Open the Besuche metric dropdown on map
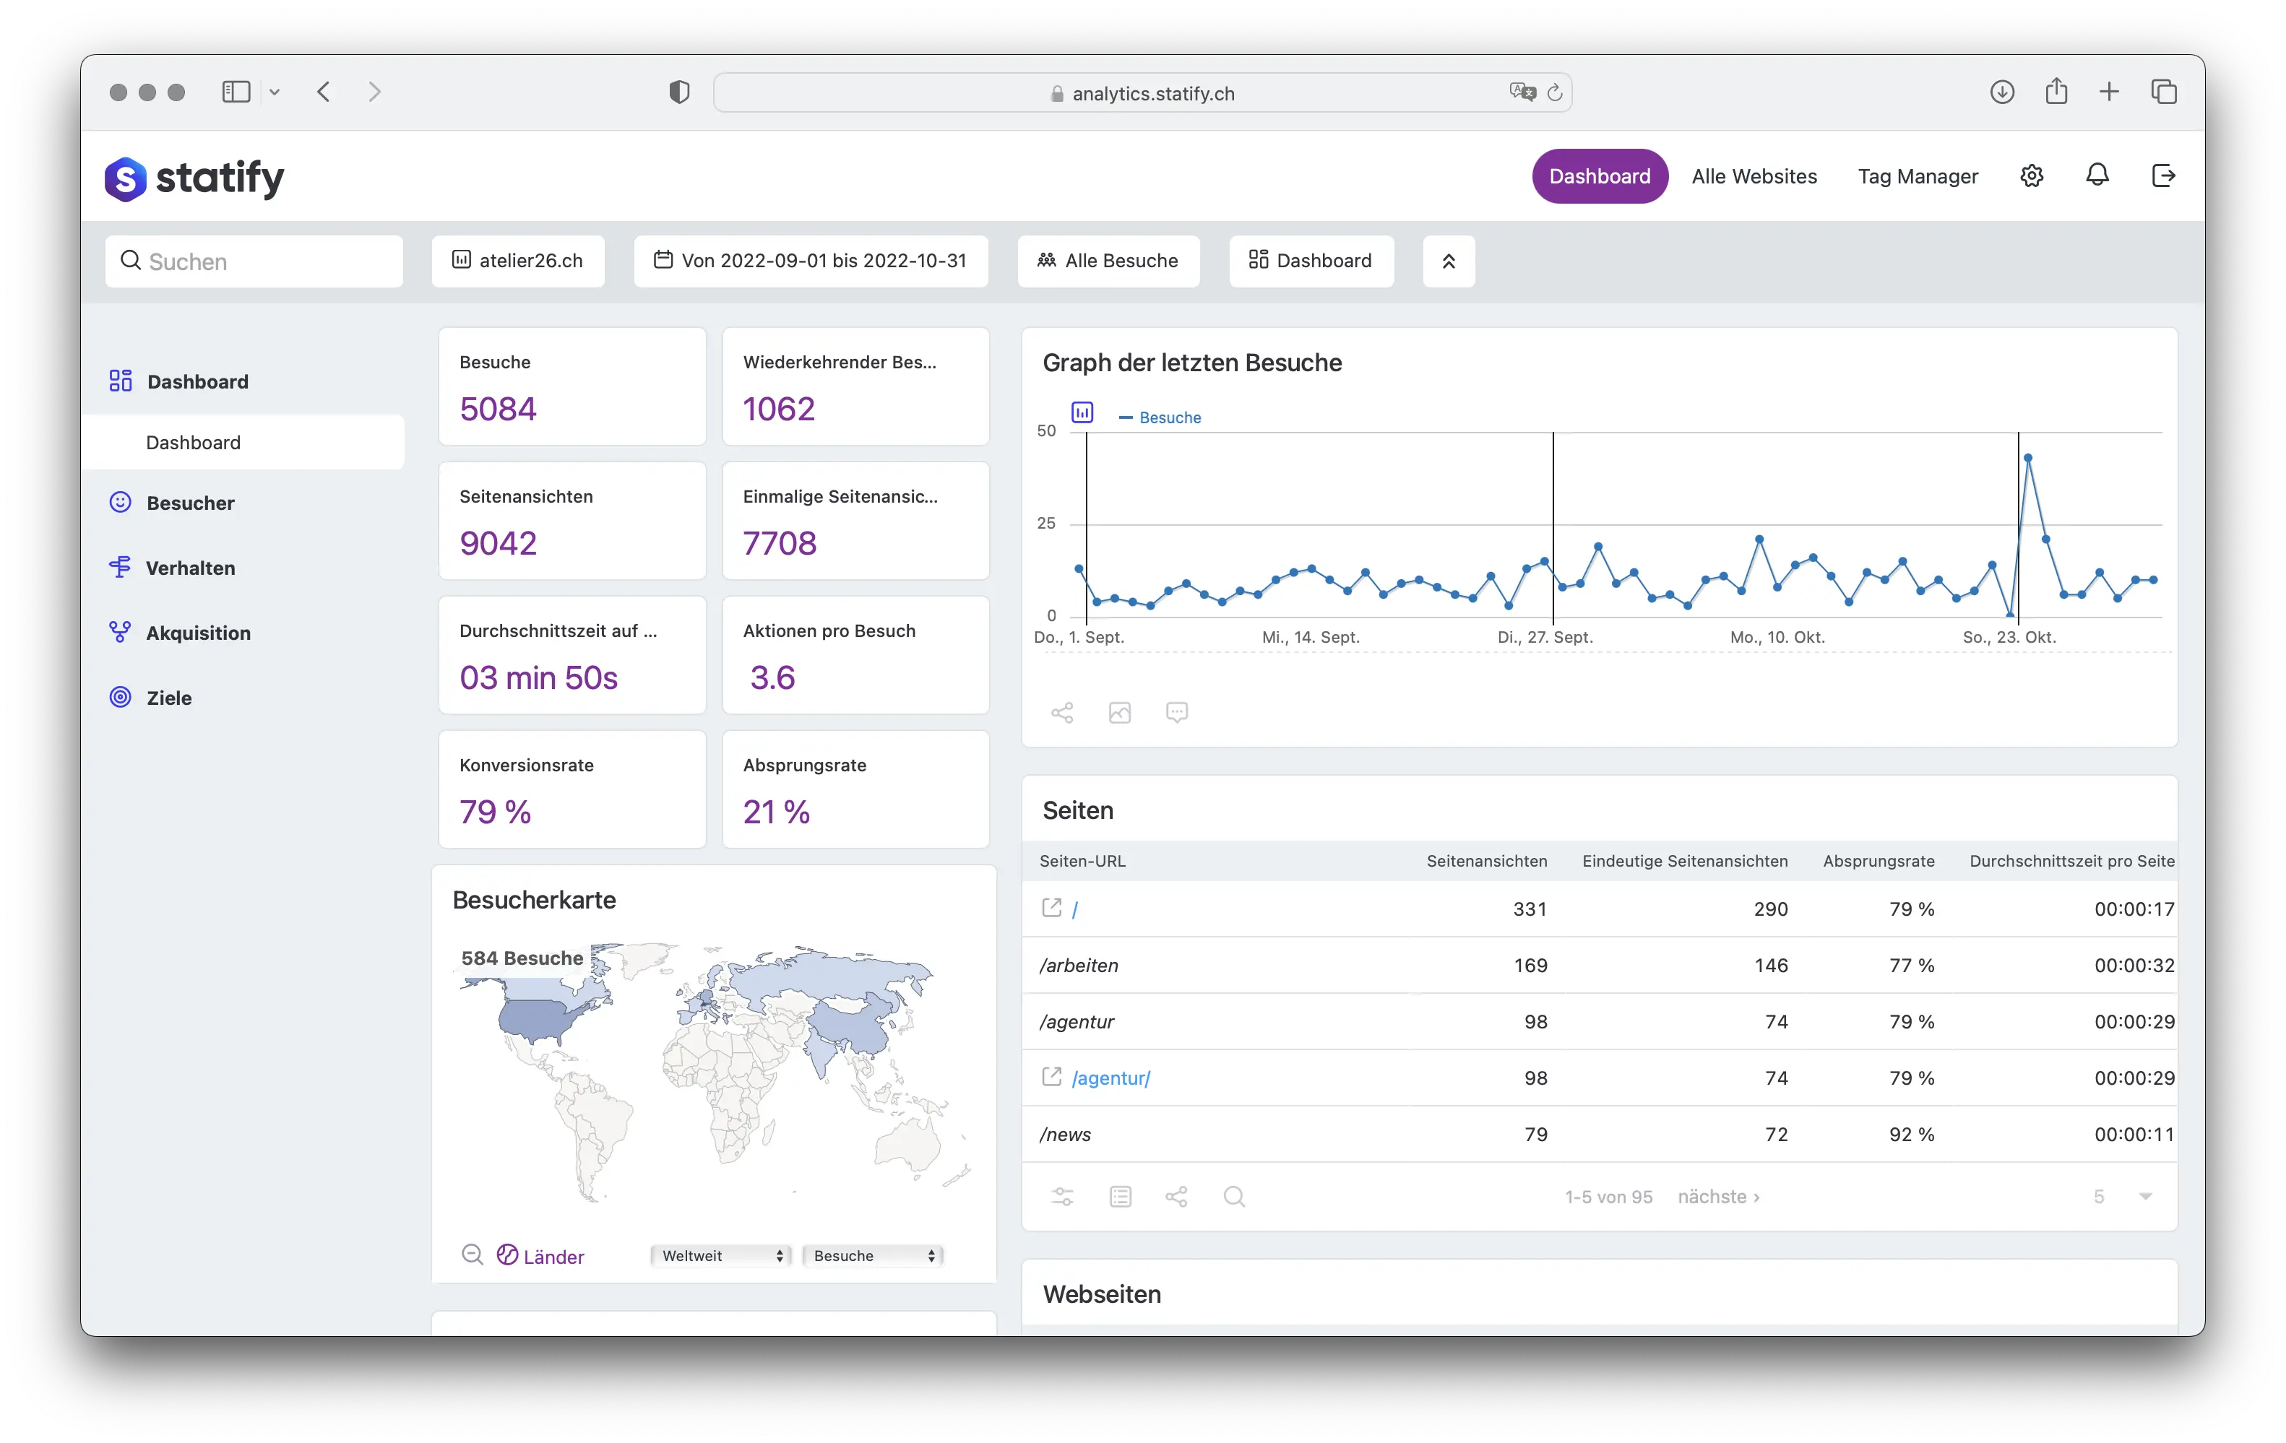This screenshot has width=2286, height=1443. coord(873,1255)
